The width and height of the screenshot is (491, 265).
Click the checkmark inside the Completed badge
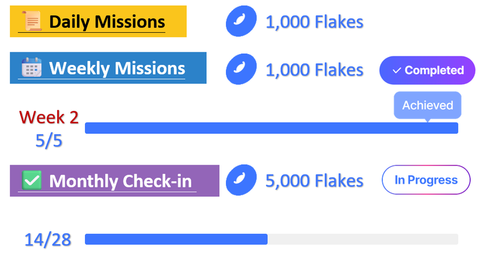(x=396, y=70)
